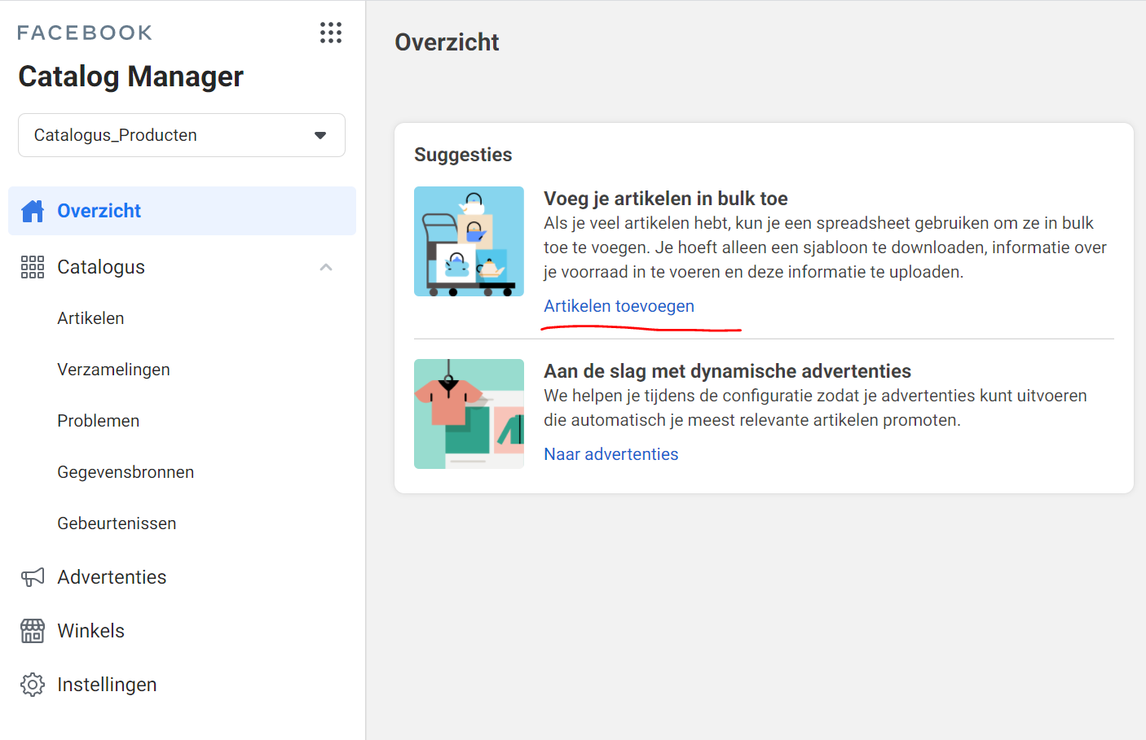Open Instellingen
Viewport: 1146px width, 740px height.
click(107, 685)
